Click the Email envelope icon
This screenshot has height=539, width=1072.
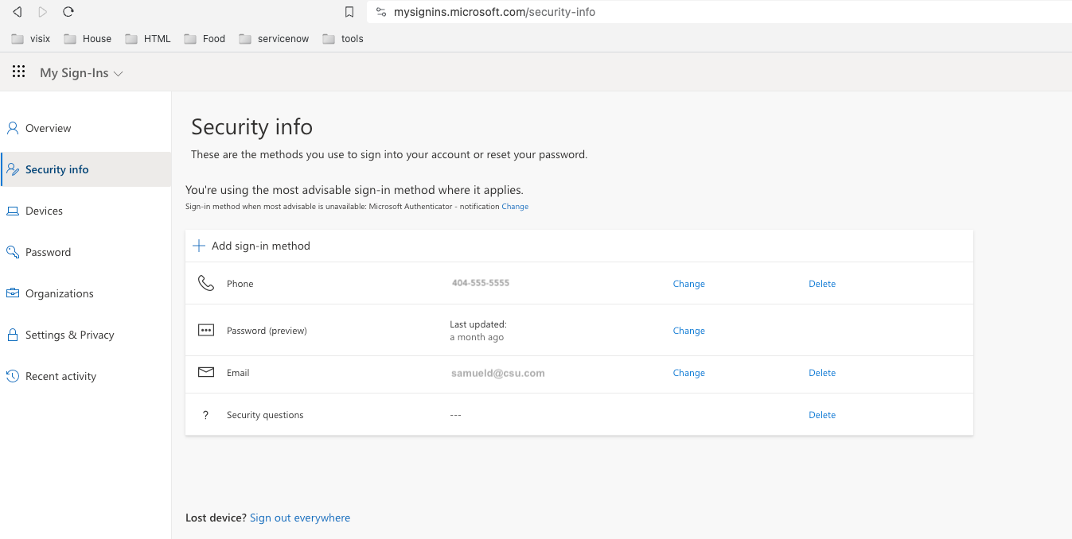point(206,372)
